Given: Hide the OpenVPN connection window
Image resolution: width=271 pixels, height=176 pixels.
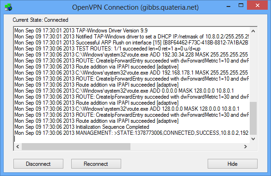Looking at the screenshot, I should click(x=233, y=163).
